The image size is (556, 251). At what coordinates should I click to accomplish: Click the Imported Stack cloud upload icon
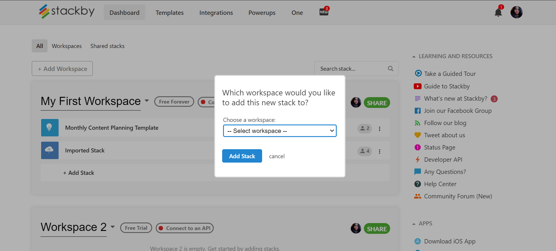[x=50, y=150]
